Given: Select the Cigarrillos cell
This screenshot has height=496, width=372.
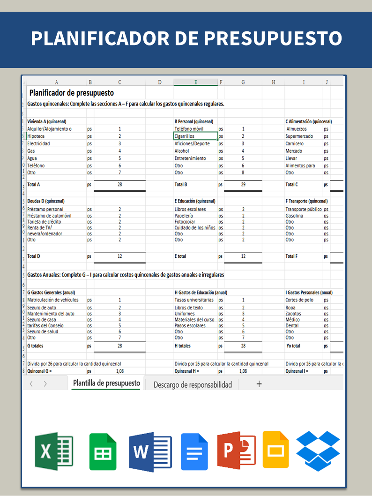Looking at the screenshot, I should 196,136.
